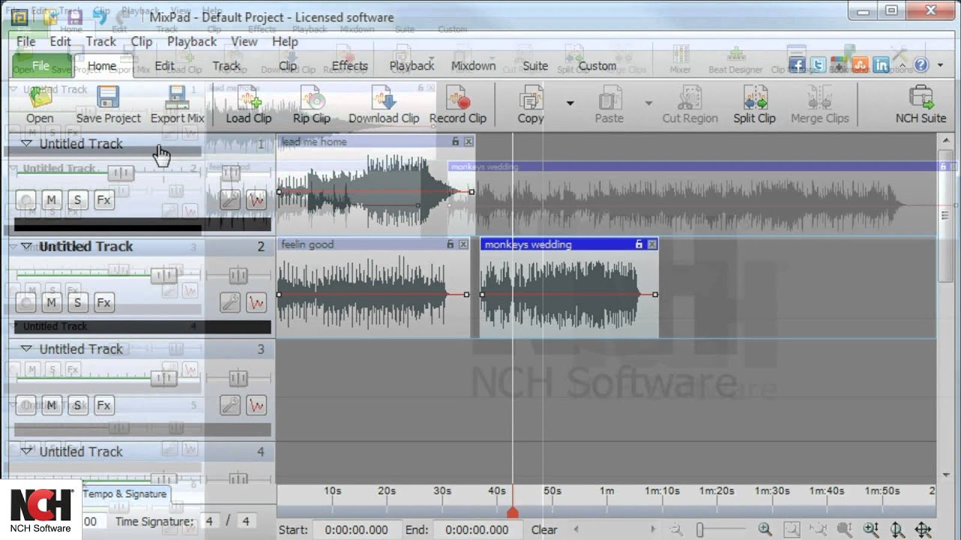Image resolution: width=961 pixels, height=540 pixels.
Task: Open track 1 Fx effects button
Action: pos(104,200)
